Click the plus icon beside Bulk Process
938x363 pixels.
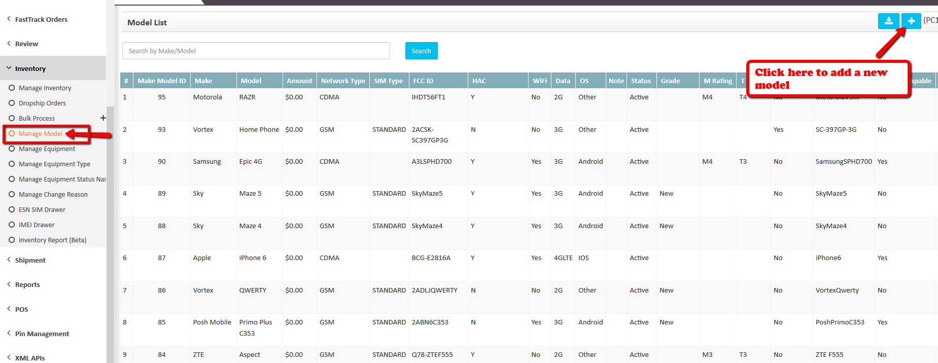click(x=103, y=118)
